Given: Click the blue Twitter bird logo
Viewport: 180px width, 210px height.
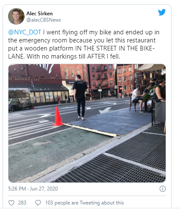Looking at the screenshot, I should [x=162, y=12].
